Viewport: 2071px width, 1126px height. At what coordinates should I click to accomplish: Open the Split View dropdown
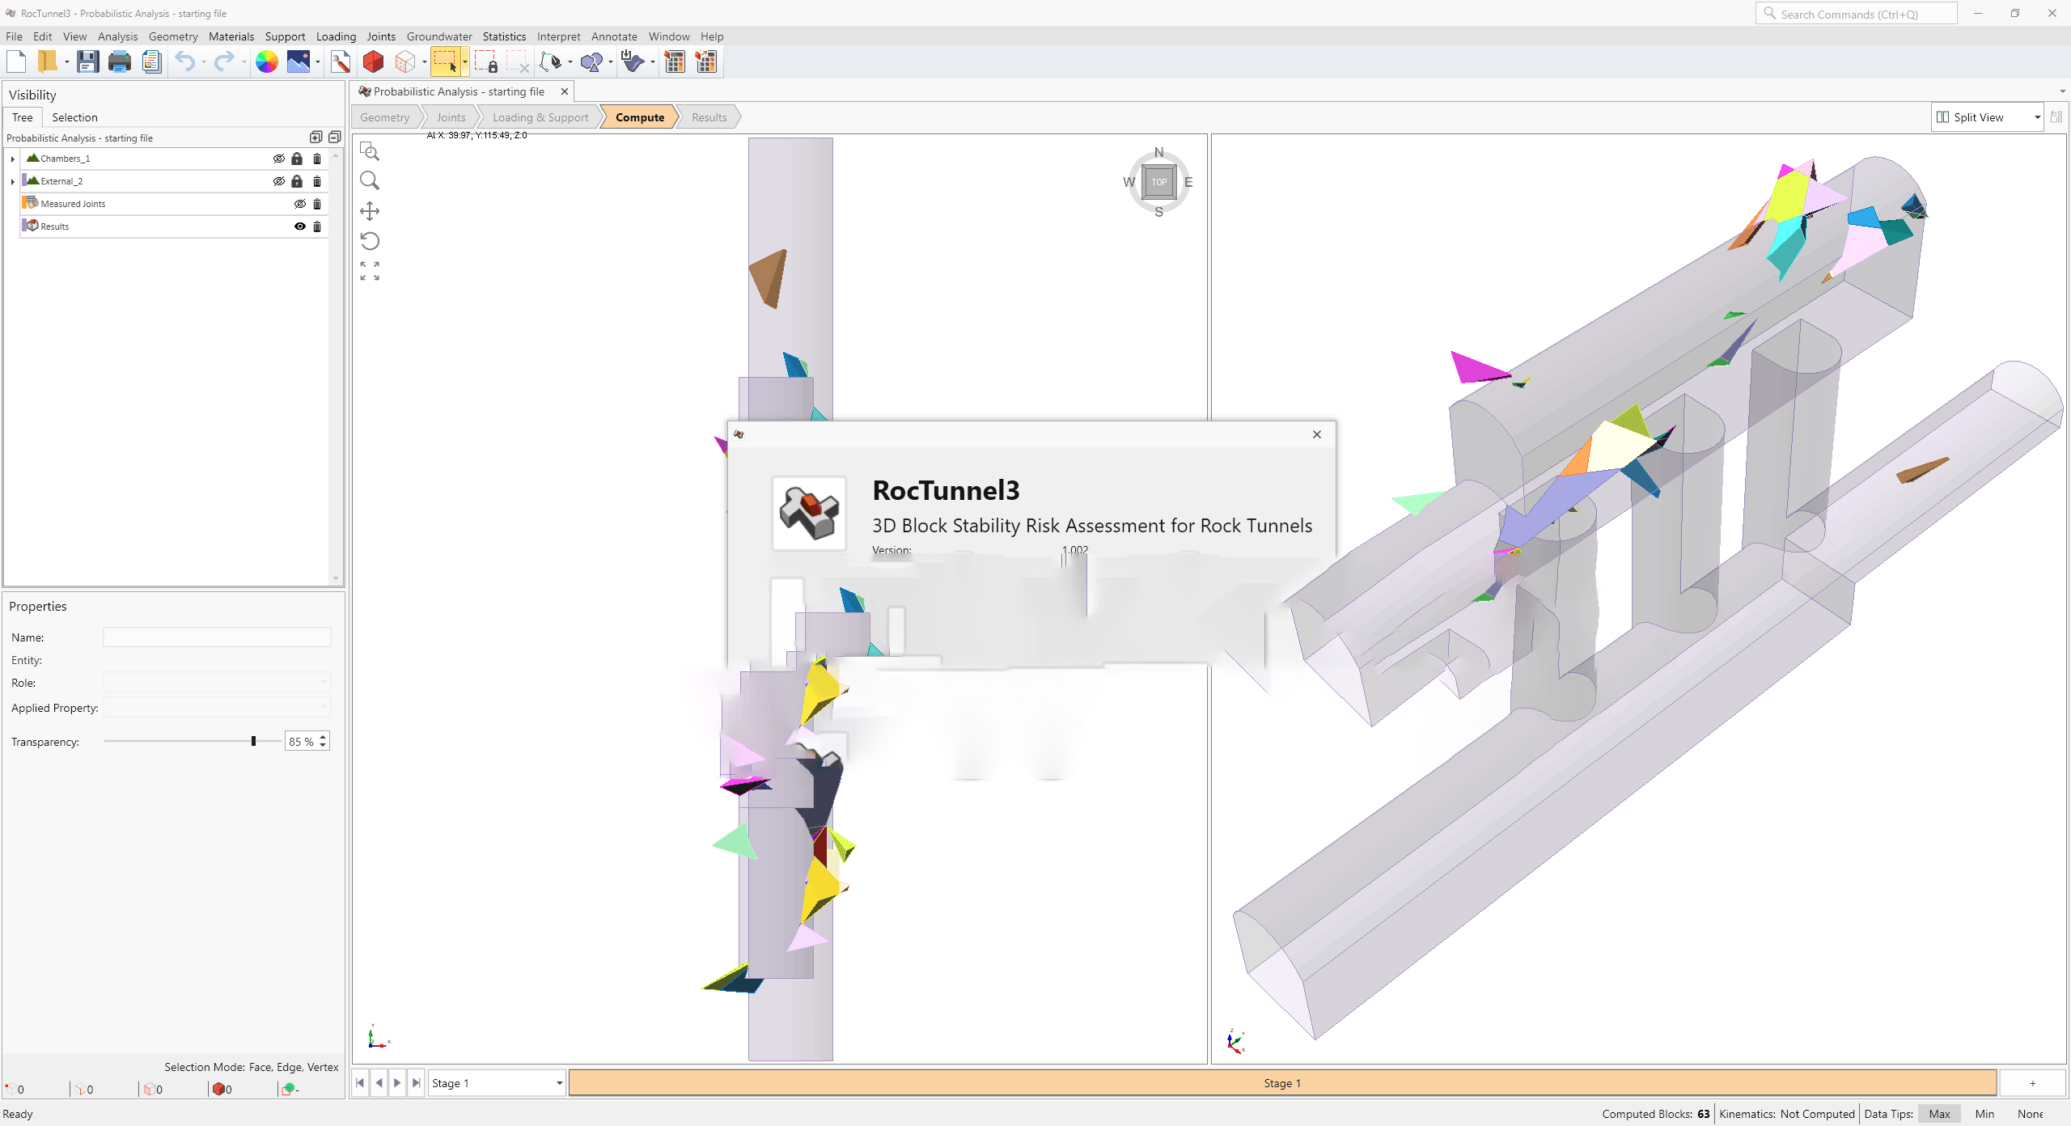tap(2036, 117)
